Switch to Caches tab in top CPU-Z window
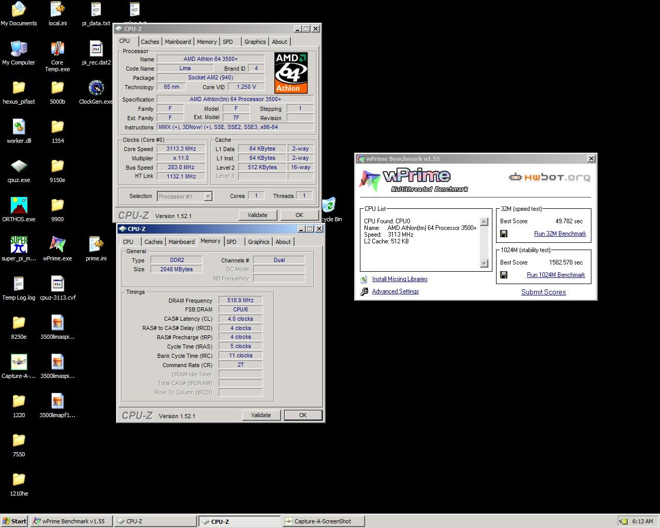 point(150,42)
